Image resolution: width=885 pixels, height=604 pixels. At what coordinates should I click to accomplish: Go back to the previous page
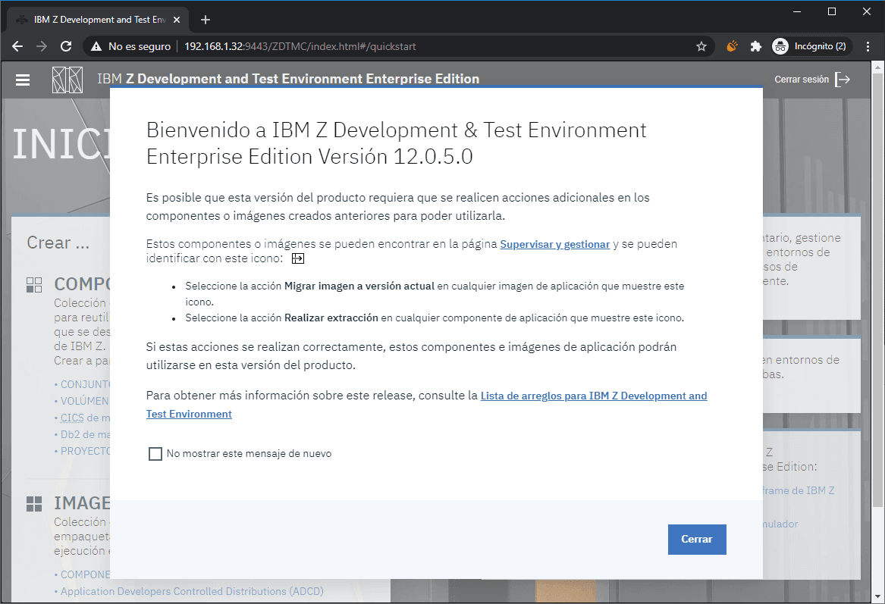tap(17, 46)
